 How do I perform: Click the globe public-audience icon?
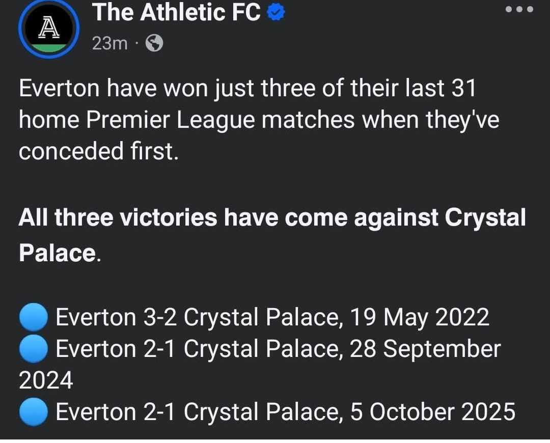(x=154, y=44)
